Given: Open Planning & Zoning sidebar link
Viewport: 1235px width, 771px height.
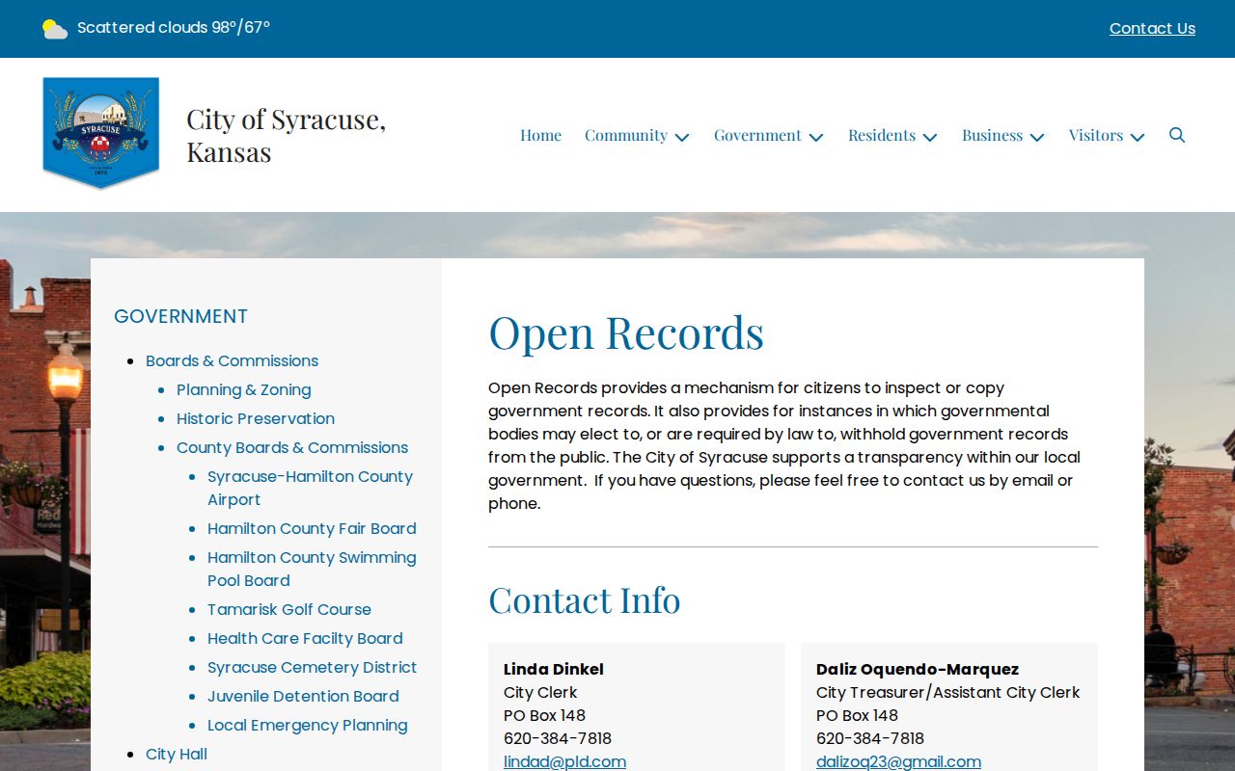Looking at the screenshot, I should tap(243, 389).
